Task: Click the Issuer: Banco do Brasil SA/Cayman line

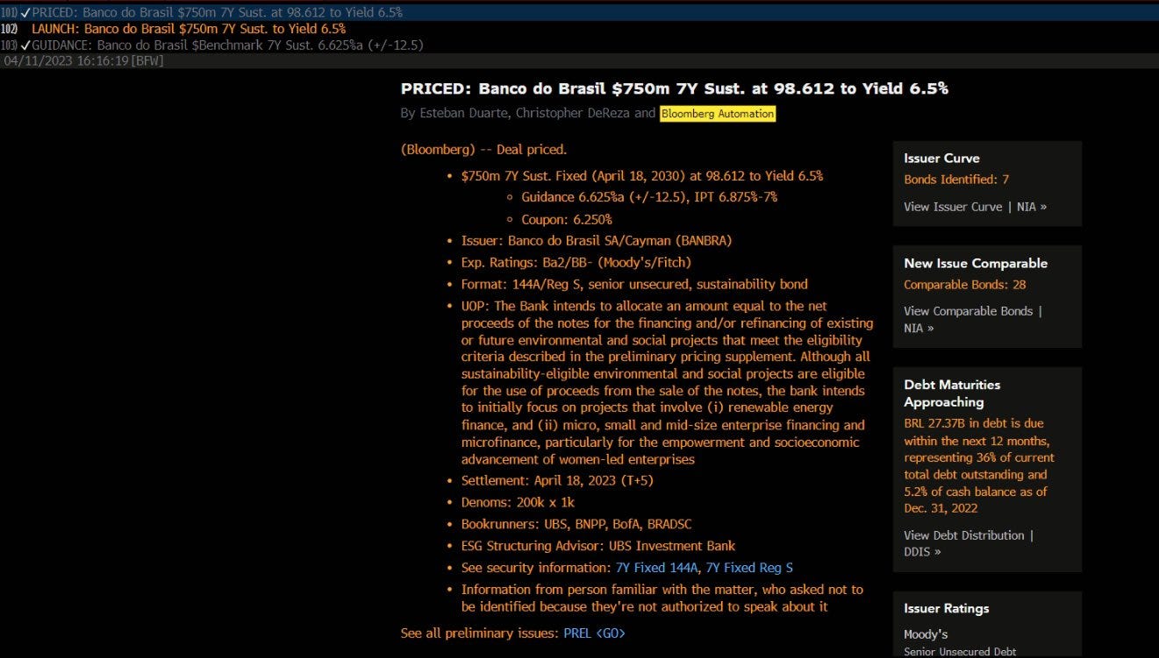Action: coord(596,240)
